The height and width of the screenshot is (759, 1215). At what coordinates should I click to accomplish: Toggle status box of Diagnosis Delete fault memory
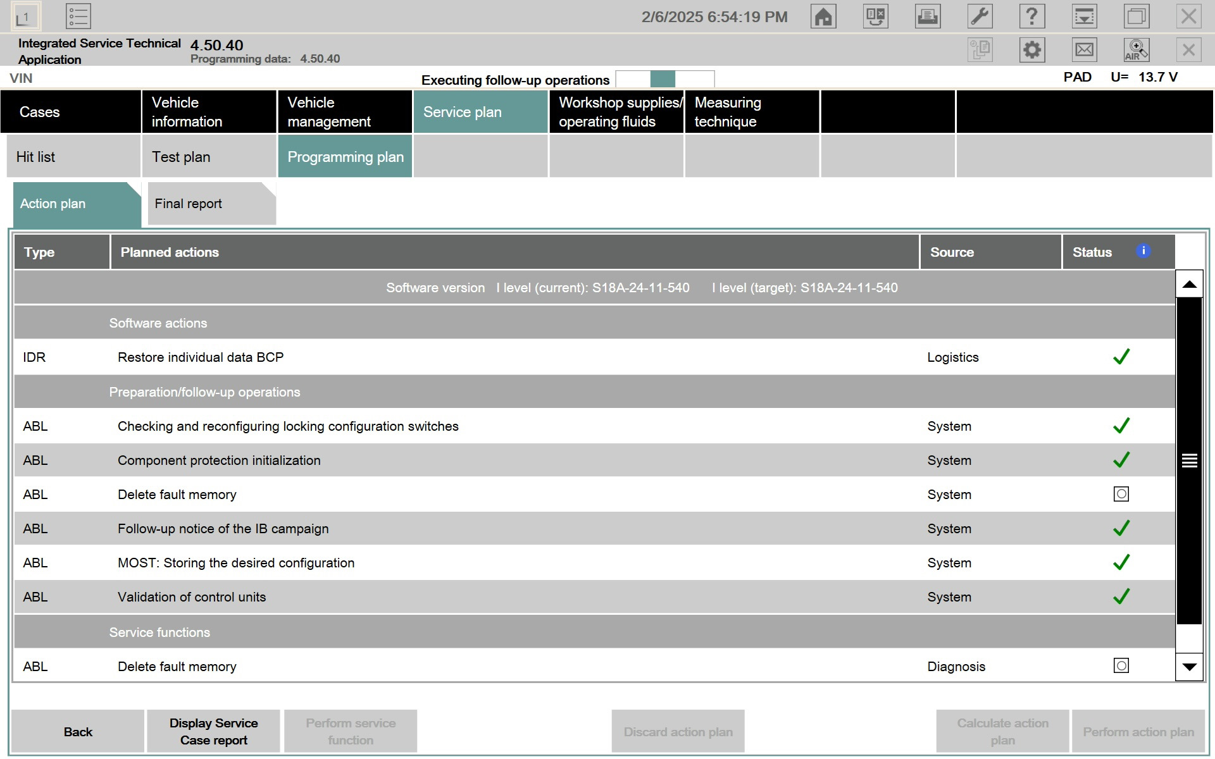pos(1121,665)
